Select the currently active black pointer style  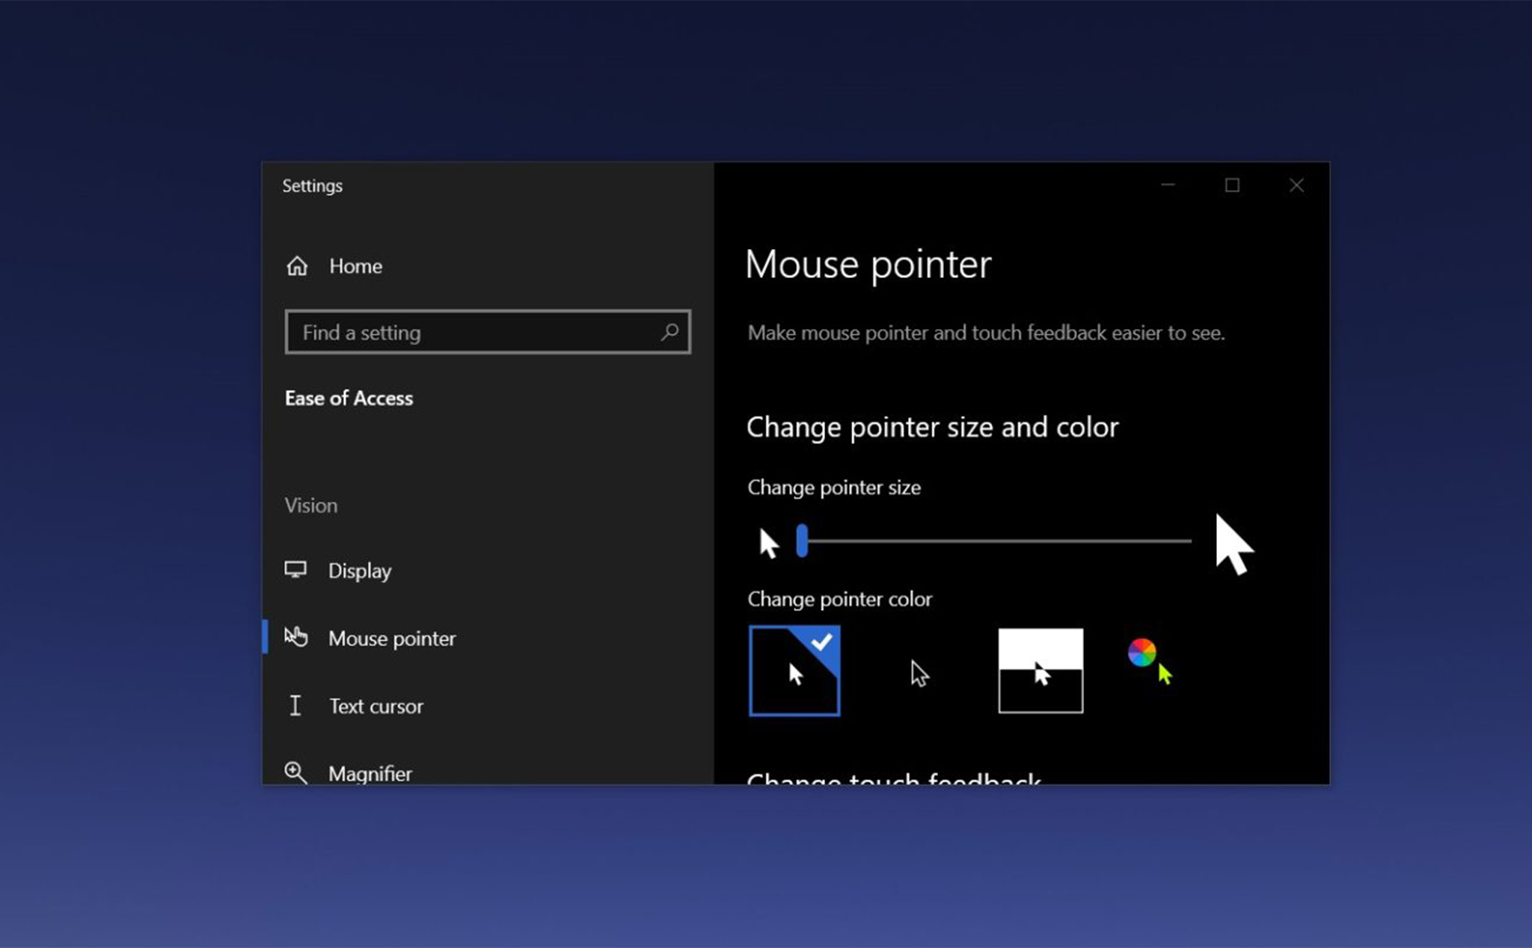click(794, 671)
